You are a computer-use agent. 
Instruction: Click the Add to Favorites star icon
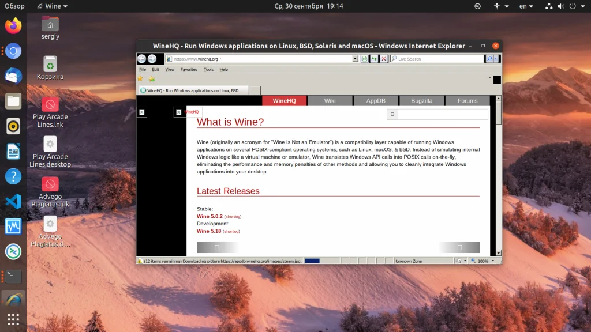[152, 78]
